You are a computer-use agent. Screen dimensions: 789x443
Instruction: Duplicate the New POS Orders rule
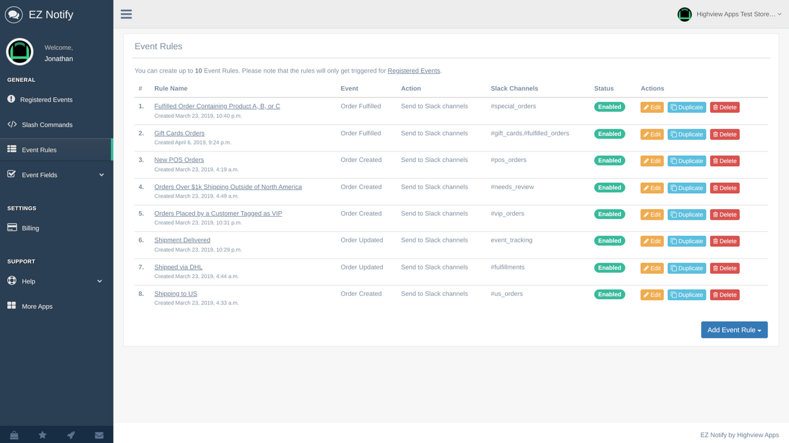[x=686, y=161]
